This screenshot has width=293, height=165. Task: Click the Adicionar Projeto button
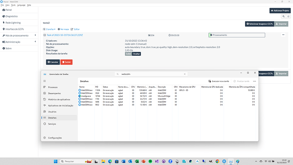(x=280, y=11)
